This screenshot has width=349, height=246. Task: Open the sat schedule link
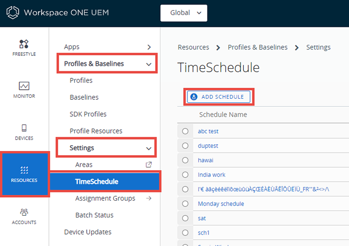pos(201,218)
